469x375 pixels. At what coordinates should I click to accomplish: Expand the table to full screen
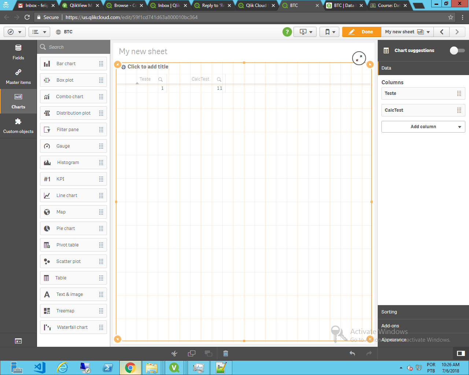(359, 58)
